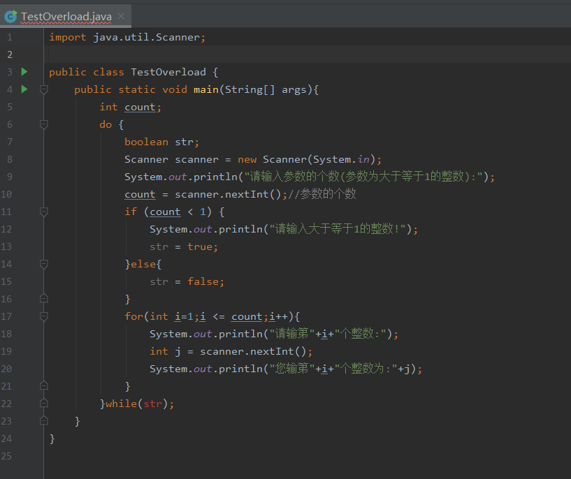
Task: Collapse the for loop fold at line 17
Action: pos(44,316)
